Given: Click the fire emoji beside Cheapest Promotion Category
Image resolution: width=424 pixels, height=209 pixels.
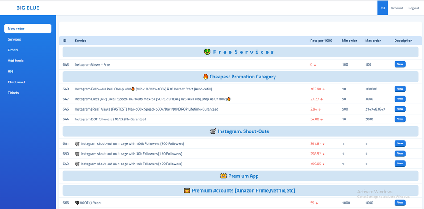Looking at the screenshot, I should (x=205, y=77).
